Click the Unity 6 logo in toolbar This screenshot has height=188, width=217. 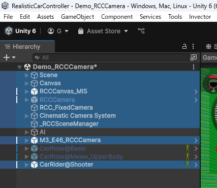pyautogui.click(x=9, y=31)
